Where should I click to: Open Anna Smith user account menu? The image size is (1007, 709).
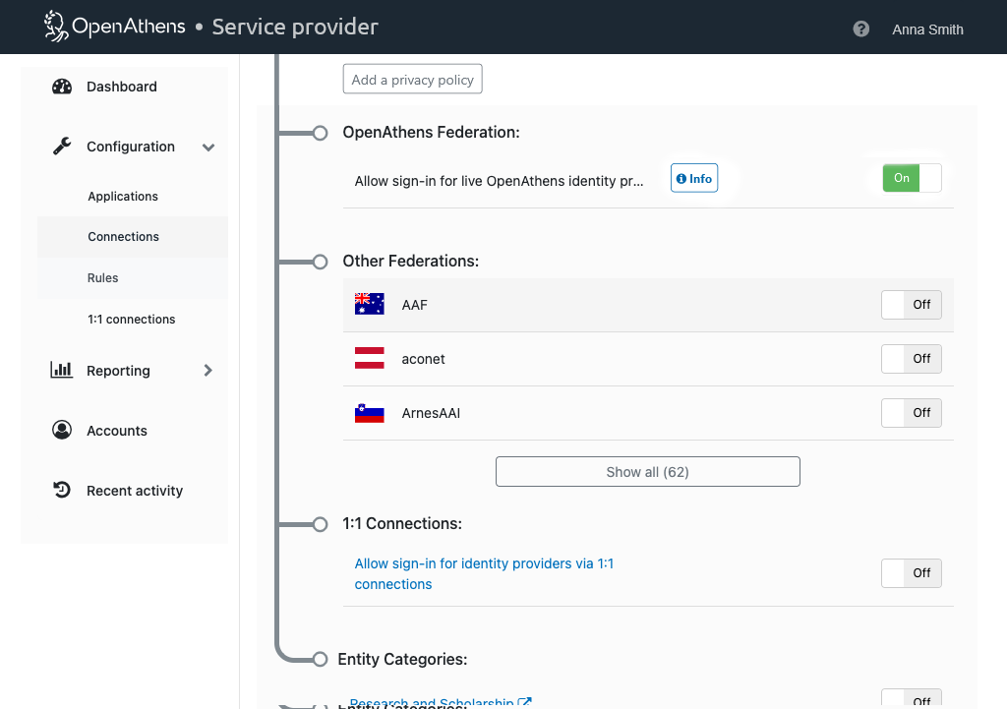[x=927, y=30]
